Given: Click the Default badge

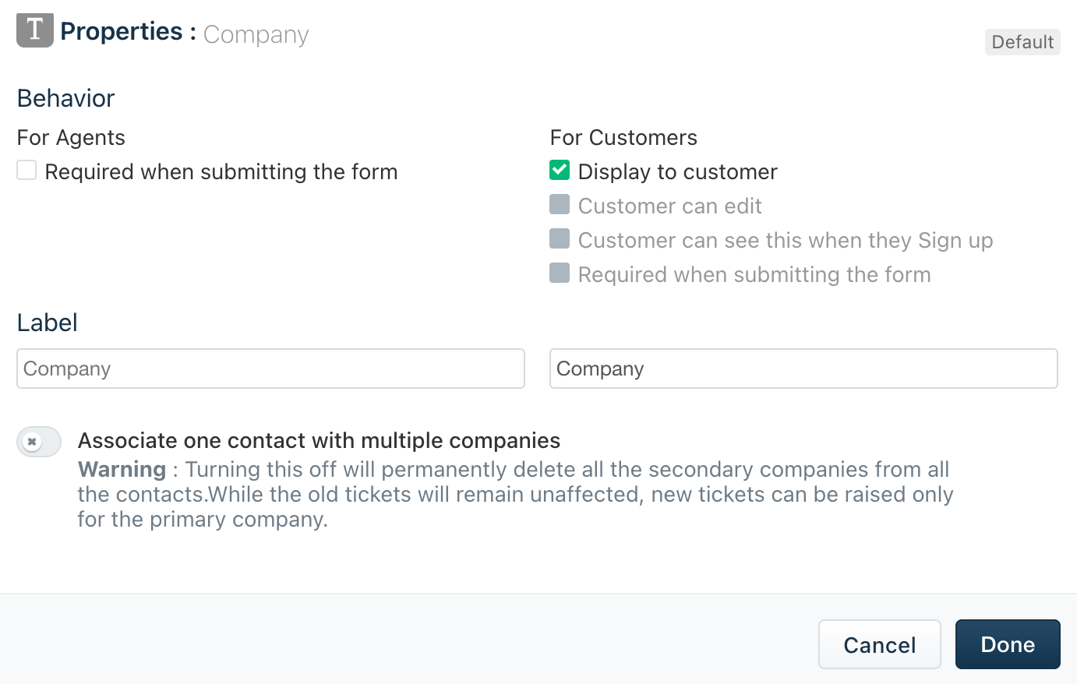Looking at the screenshot, I should tap(1022, 42).
